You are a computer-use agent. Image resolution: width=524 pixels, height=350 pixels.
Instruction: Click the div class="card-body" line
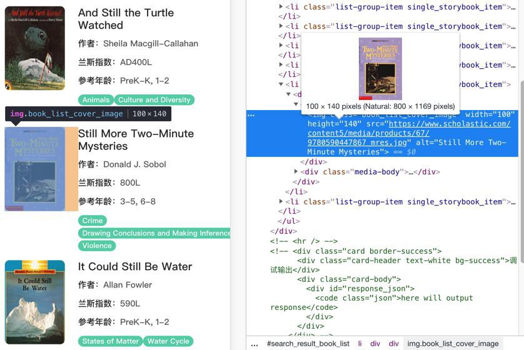click(349, 279)
